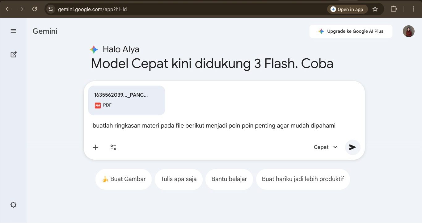Click the Open in app button
Screen dimensions: 422x223
[x=347, y=9]
